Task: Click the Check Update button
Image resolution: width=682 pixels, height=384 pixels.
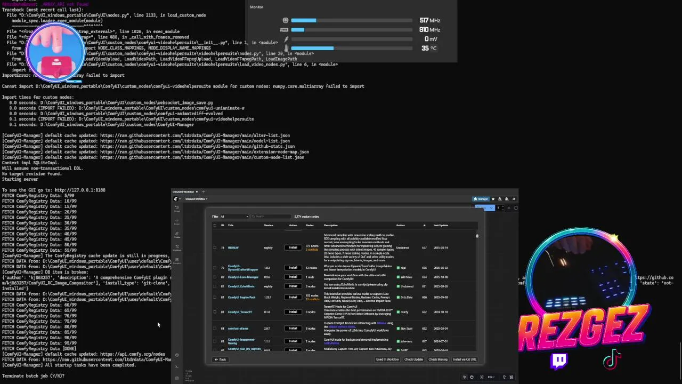Action: pyautogui.click(x=413, y=359)
